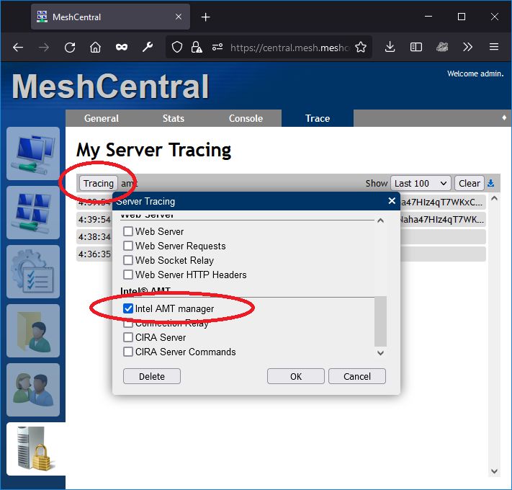Bookmark this page with star icon
Screen dimensions: 512x490
(x=361, y=48)
